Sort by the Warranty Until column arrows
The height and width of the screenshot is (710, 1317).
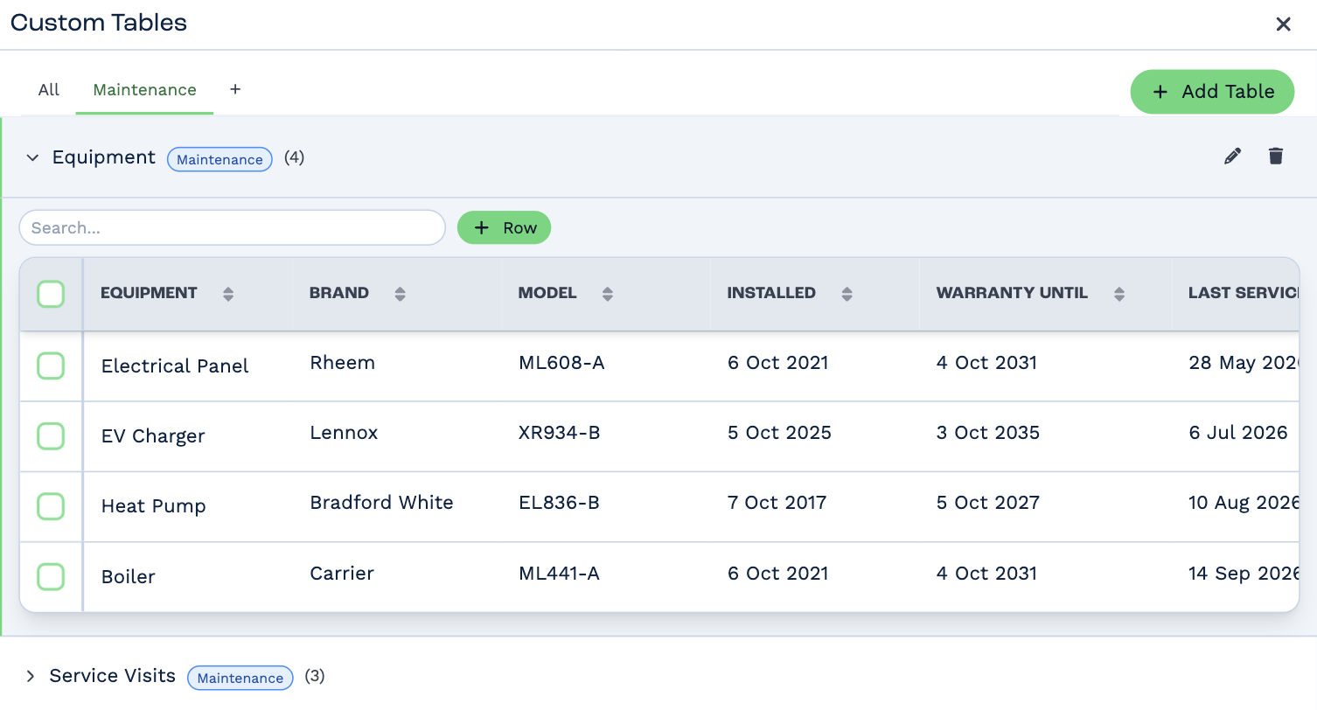pyautogui.click(x=1119, y=294)
